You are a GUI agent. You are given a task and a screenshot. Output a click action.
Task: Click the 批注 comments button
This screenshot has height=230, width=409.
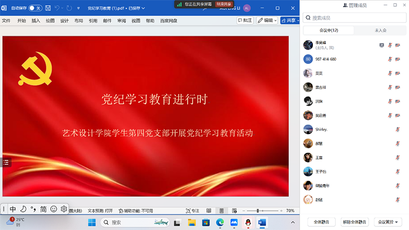pyautogui.click(x=245, y=20)
